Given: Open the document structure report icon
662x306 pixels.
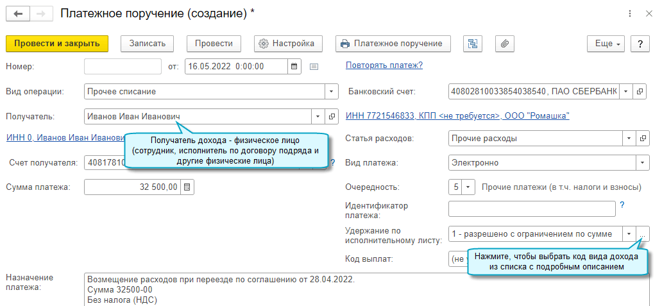Looking at the screenshot, I should (473, 44).
